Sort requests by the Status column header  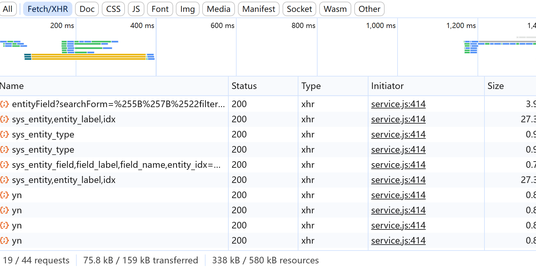coord(244,86)
